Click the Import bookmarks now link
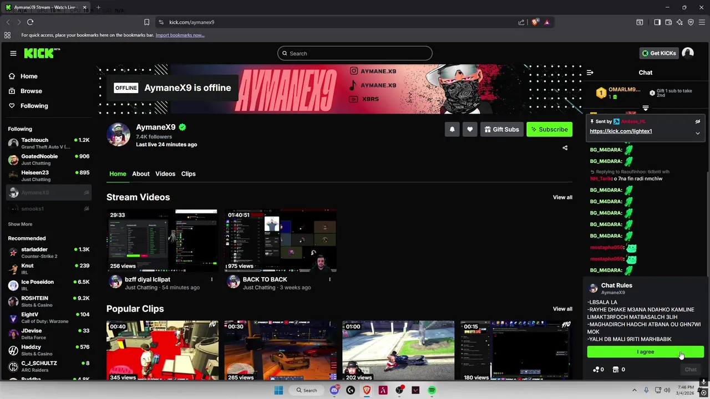The width and height of the screenshot is (710, 399). (180, 35)
